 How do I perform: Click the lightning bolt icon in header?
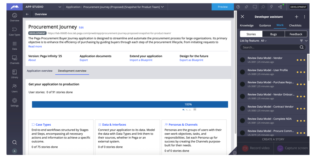(x=272, y=7)
